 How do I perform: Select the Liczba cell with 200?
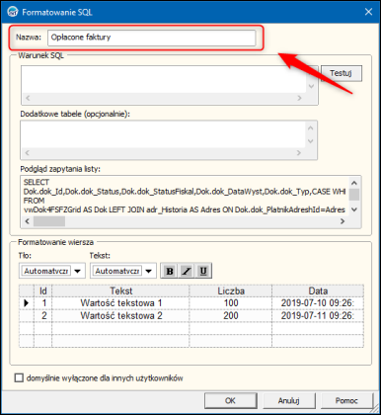click(231, 316)
